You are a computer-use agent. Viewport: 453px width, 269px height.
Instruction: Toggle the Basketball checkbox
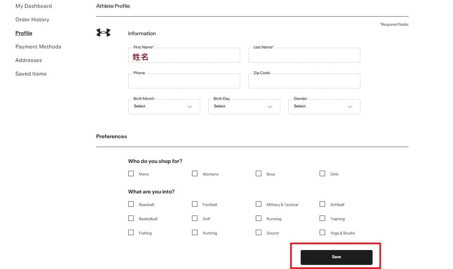[131, 218]
